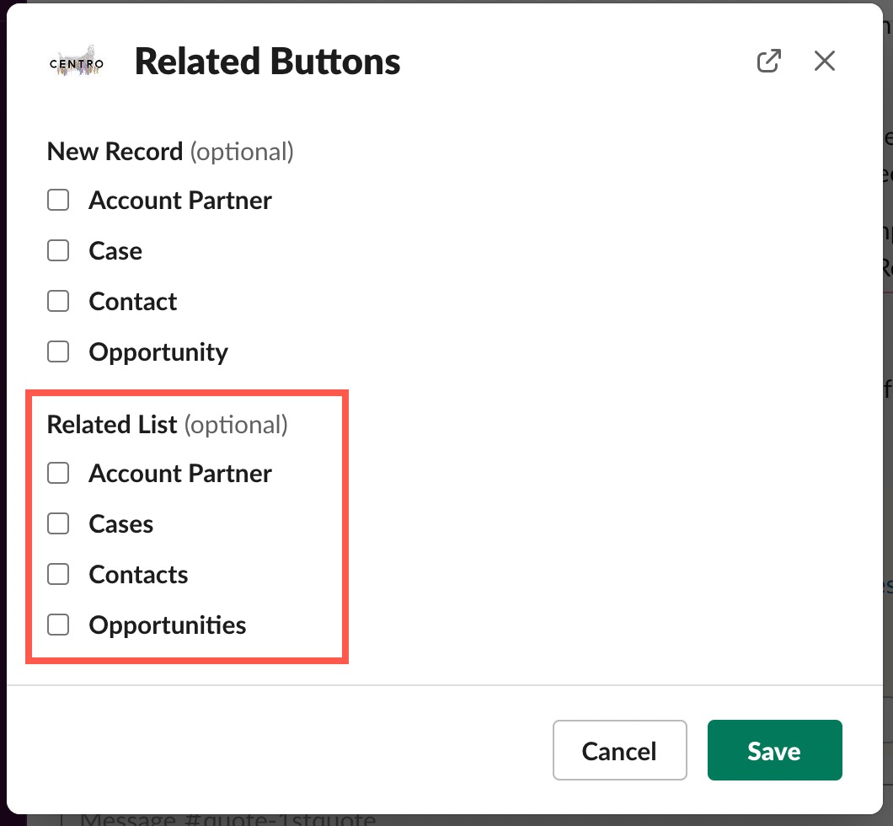
Task: Focus the message input behind the dialog
Action: [227, 820]
